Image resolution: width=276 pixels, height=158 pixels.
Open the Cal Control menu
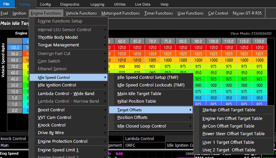point(218,13)
